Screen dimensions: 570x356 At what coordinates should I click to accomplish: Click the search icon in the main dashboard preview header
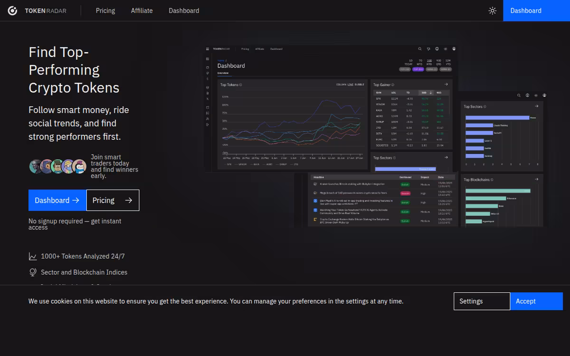coord(420,48)
